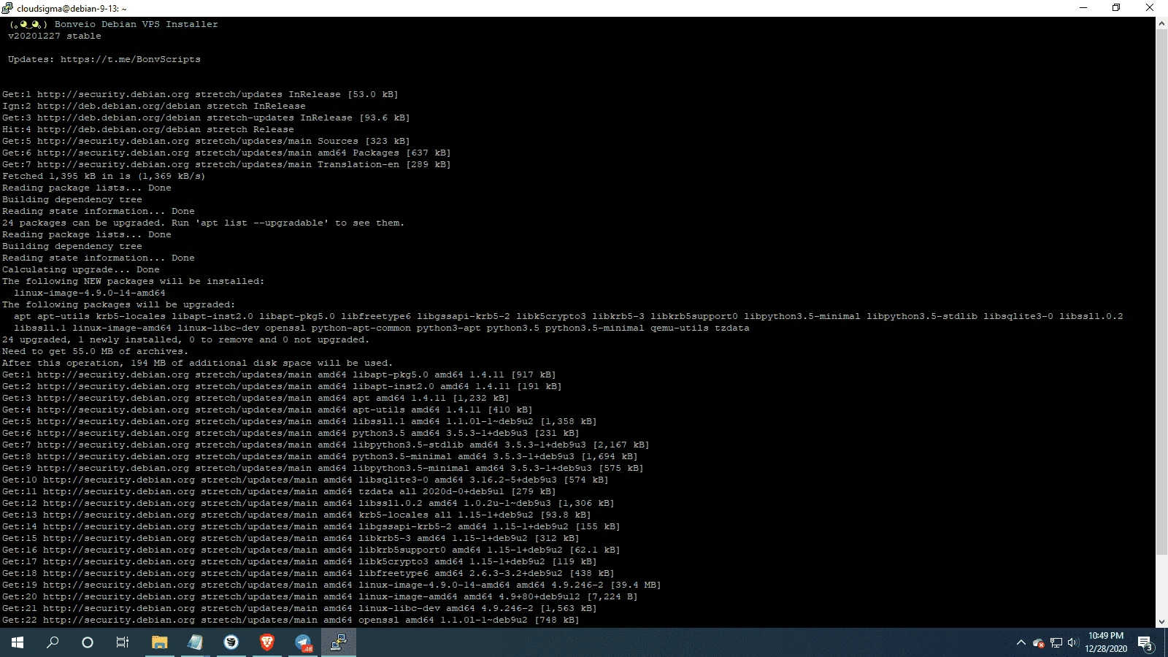Click the 'libfreetype6 amd64' [438 kB] line
The width and height of the screenshot is (1168, 657).
point(308,573)
